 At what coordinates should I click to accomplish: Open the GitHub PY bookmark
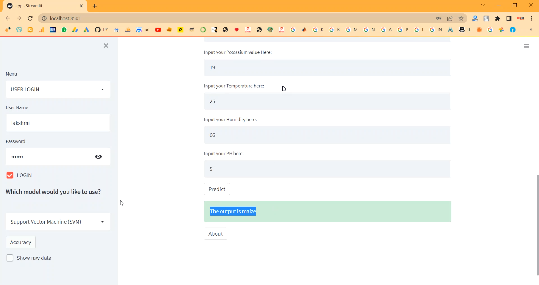(x=102, y=30)
